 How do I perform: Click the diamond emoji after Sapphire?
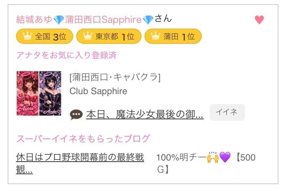(x=148, y=19)
